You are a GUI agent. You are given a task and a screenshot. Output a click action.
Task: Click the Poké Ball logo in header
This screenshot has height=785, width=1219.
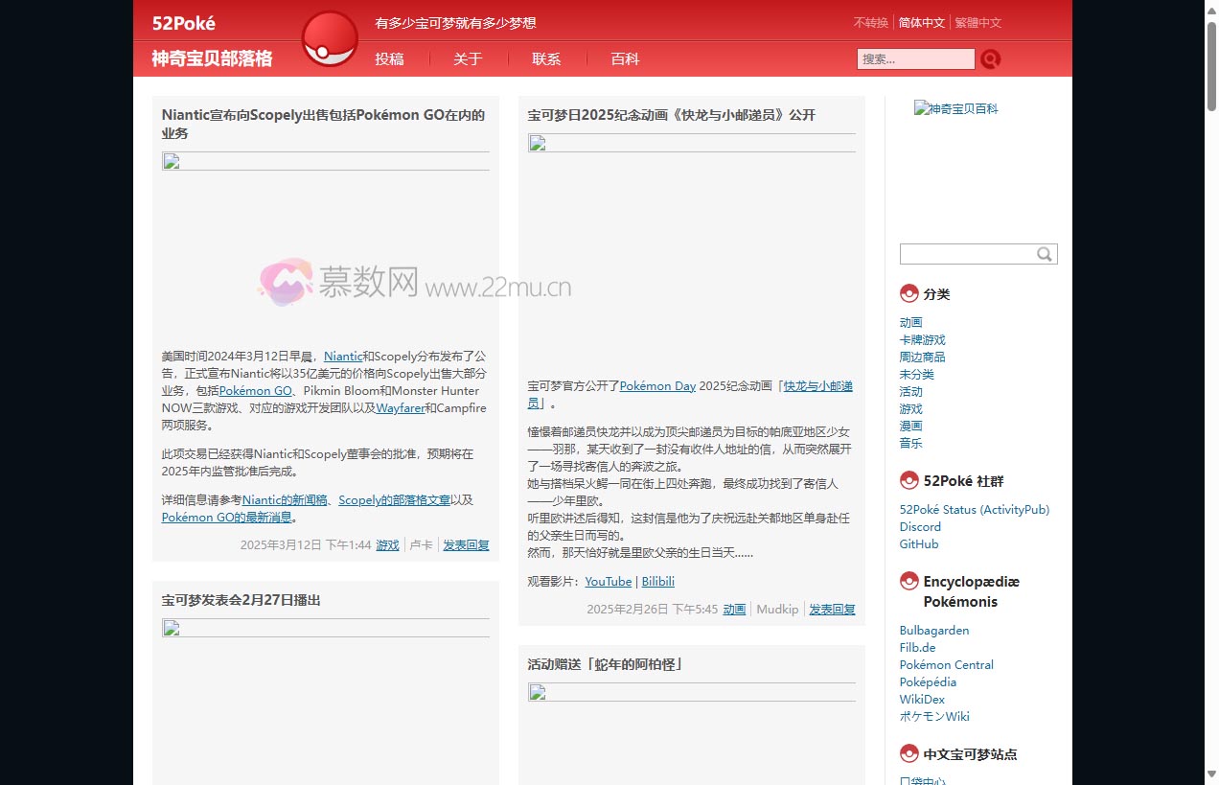(x=330, y=39)
